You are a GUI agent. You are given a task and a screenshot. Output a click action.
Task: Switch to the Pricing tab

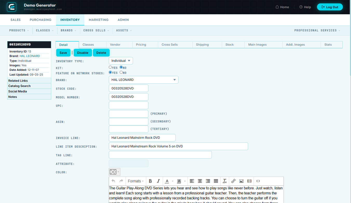[x=145, y=45]
